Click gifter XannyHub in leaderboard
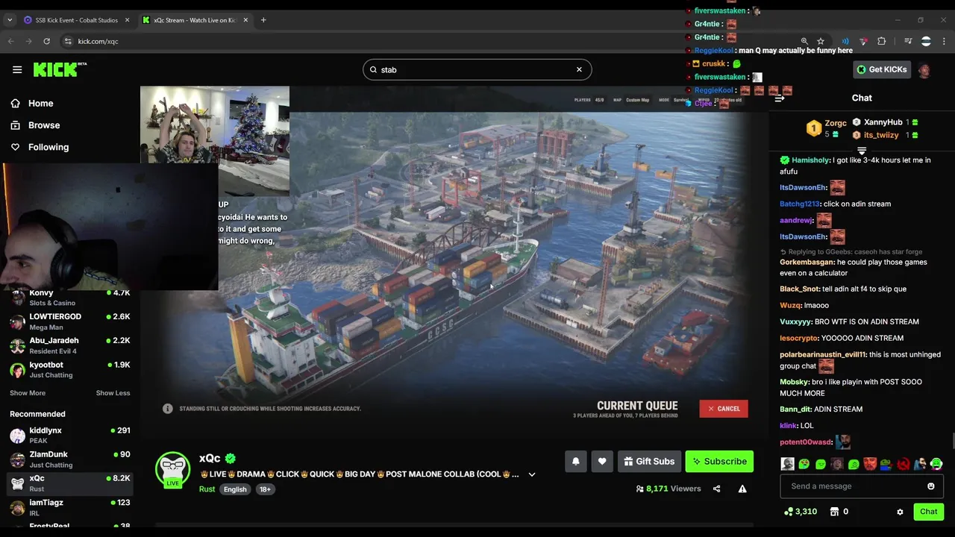Screen dimensions: 955x537 pyautogui.click(x=884, y=122)
